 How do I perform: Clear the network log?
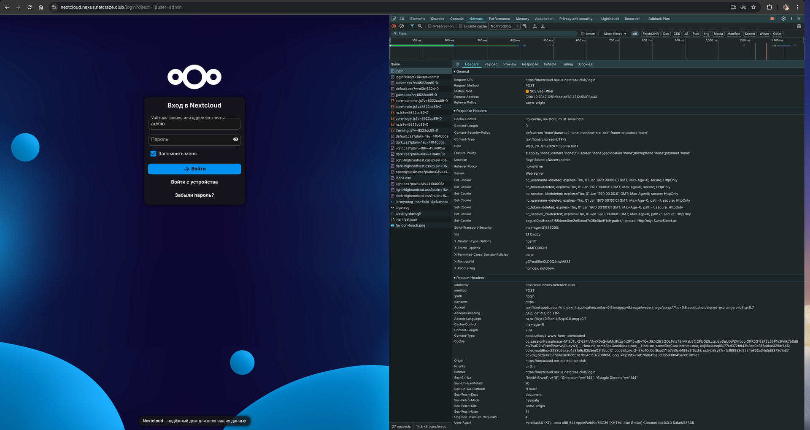pos(402,26)
